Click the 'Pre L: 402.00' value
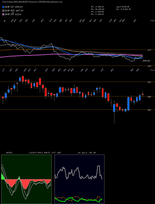 pyautogui.click(x=97, y=12)
